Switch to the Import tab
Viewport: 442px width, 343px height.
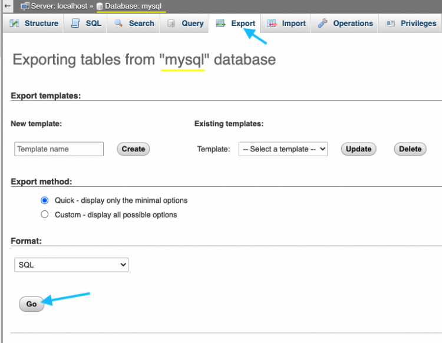tap(286, 23)
